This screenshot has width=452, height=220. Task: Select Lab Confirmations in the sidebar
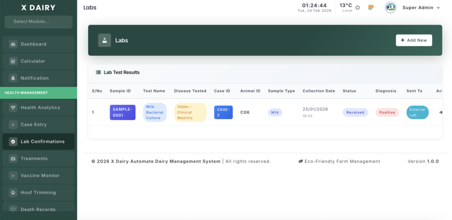point(42,141)
